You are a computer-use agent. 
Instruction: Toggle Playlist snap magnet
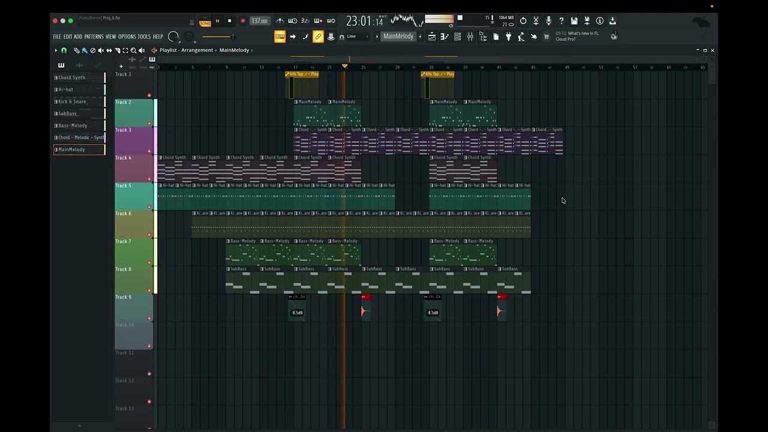(64, 50)
